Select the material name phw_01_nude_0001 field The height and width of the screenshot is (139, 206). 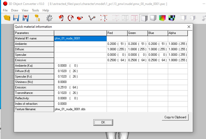pyautogui.click(x=80, y=38)
